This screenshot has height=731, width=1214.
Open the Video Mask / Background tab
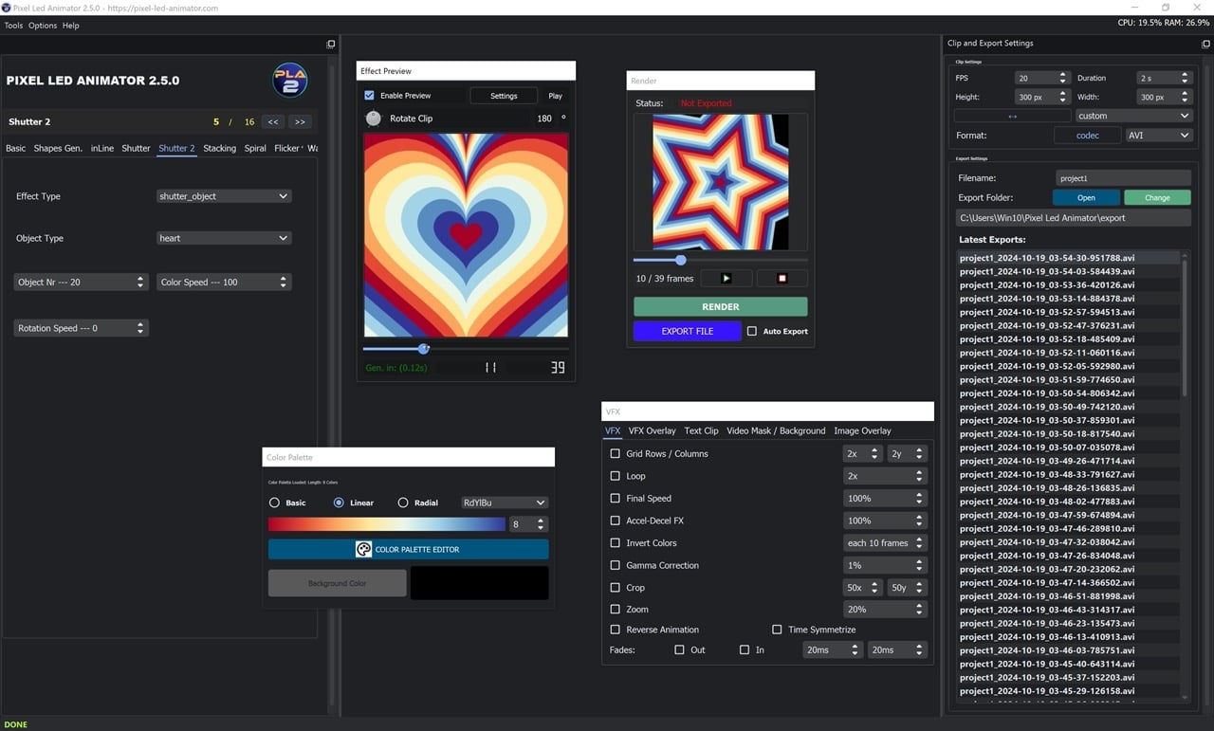pos(776,430)
